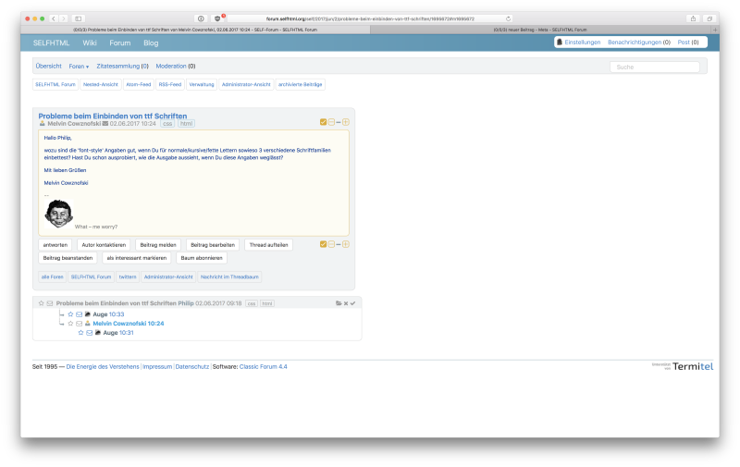Click Thread aufteilen
This screenshot has width=740, height=467.
268,245
